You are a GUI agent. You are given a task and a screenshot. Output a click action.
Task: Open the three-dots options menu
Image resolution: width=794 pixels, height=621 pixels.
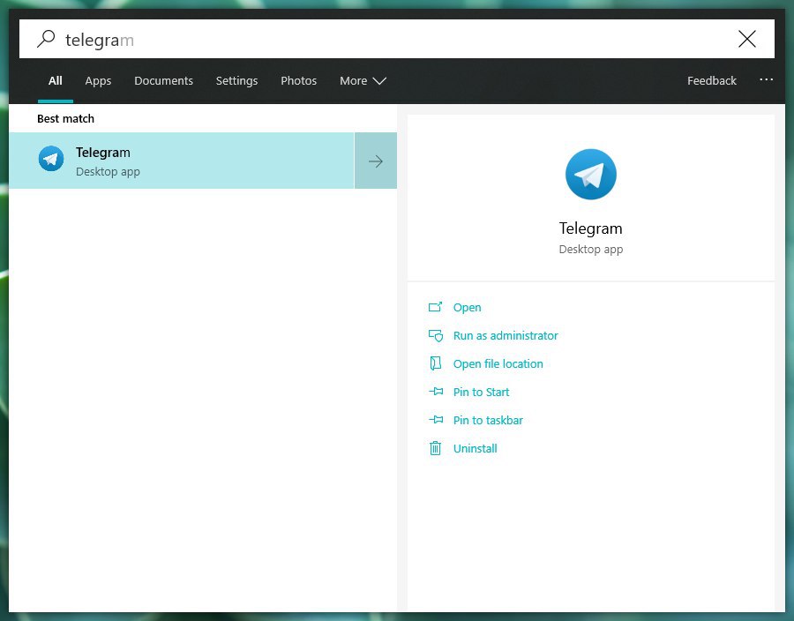tap(766, 79)
